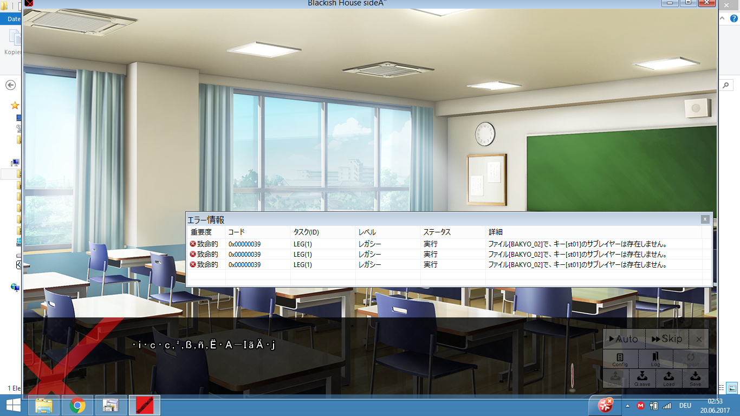The height and width of the screenshot is (416, 740).
Task: Open the Datei tab in Explorer window
Action: 11,18
